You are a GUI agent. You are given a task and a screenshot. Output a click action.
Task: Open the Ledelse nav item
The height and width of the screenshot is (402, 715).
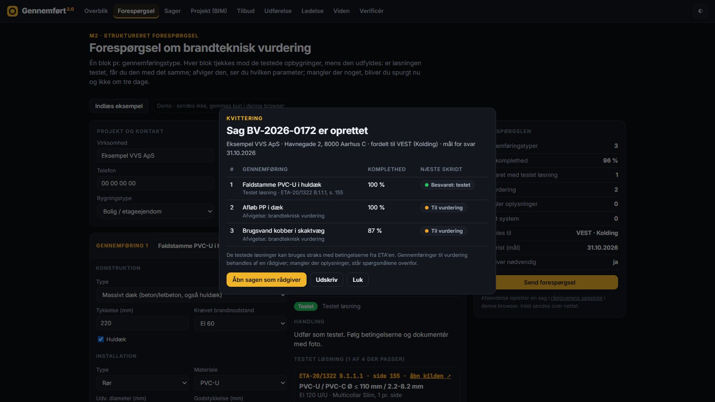pos(312,11)
